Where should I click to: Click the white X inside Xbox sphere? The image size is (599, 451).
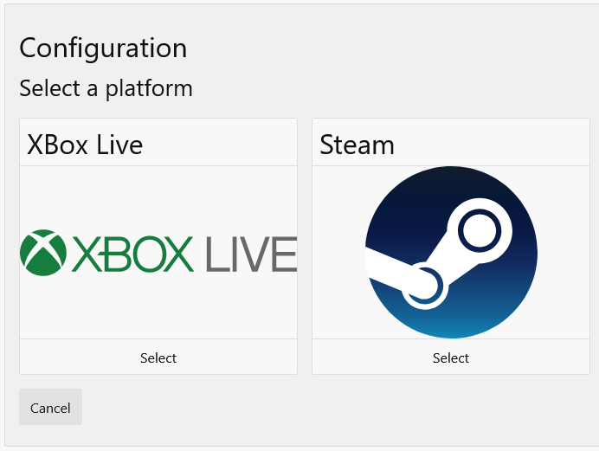pos(43,251)
